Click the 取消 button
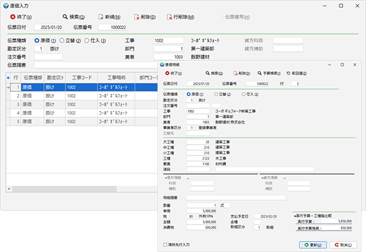Screen dimensions: 366x252 tap(343, 245)
